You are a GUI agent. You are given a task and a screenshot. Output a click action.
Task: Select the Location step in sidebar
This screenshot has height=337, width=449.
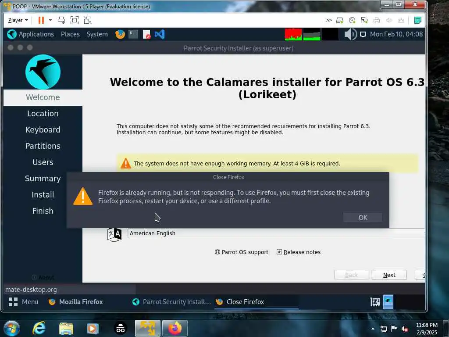click(x=43, y=114)
